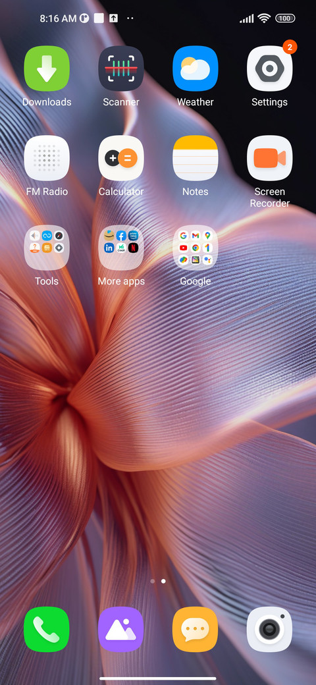
Task: Tap the battery indicator showing 100
Action: 285,18
